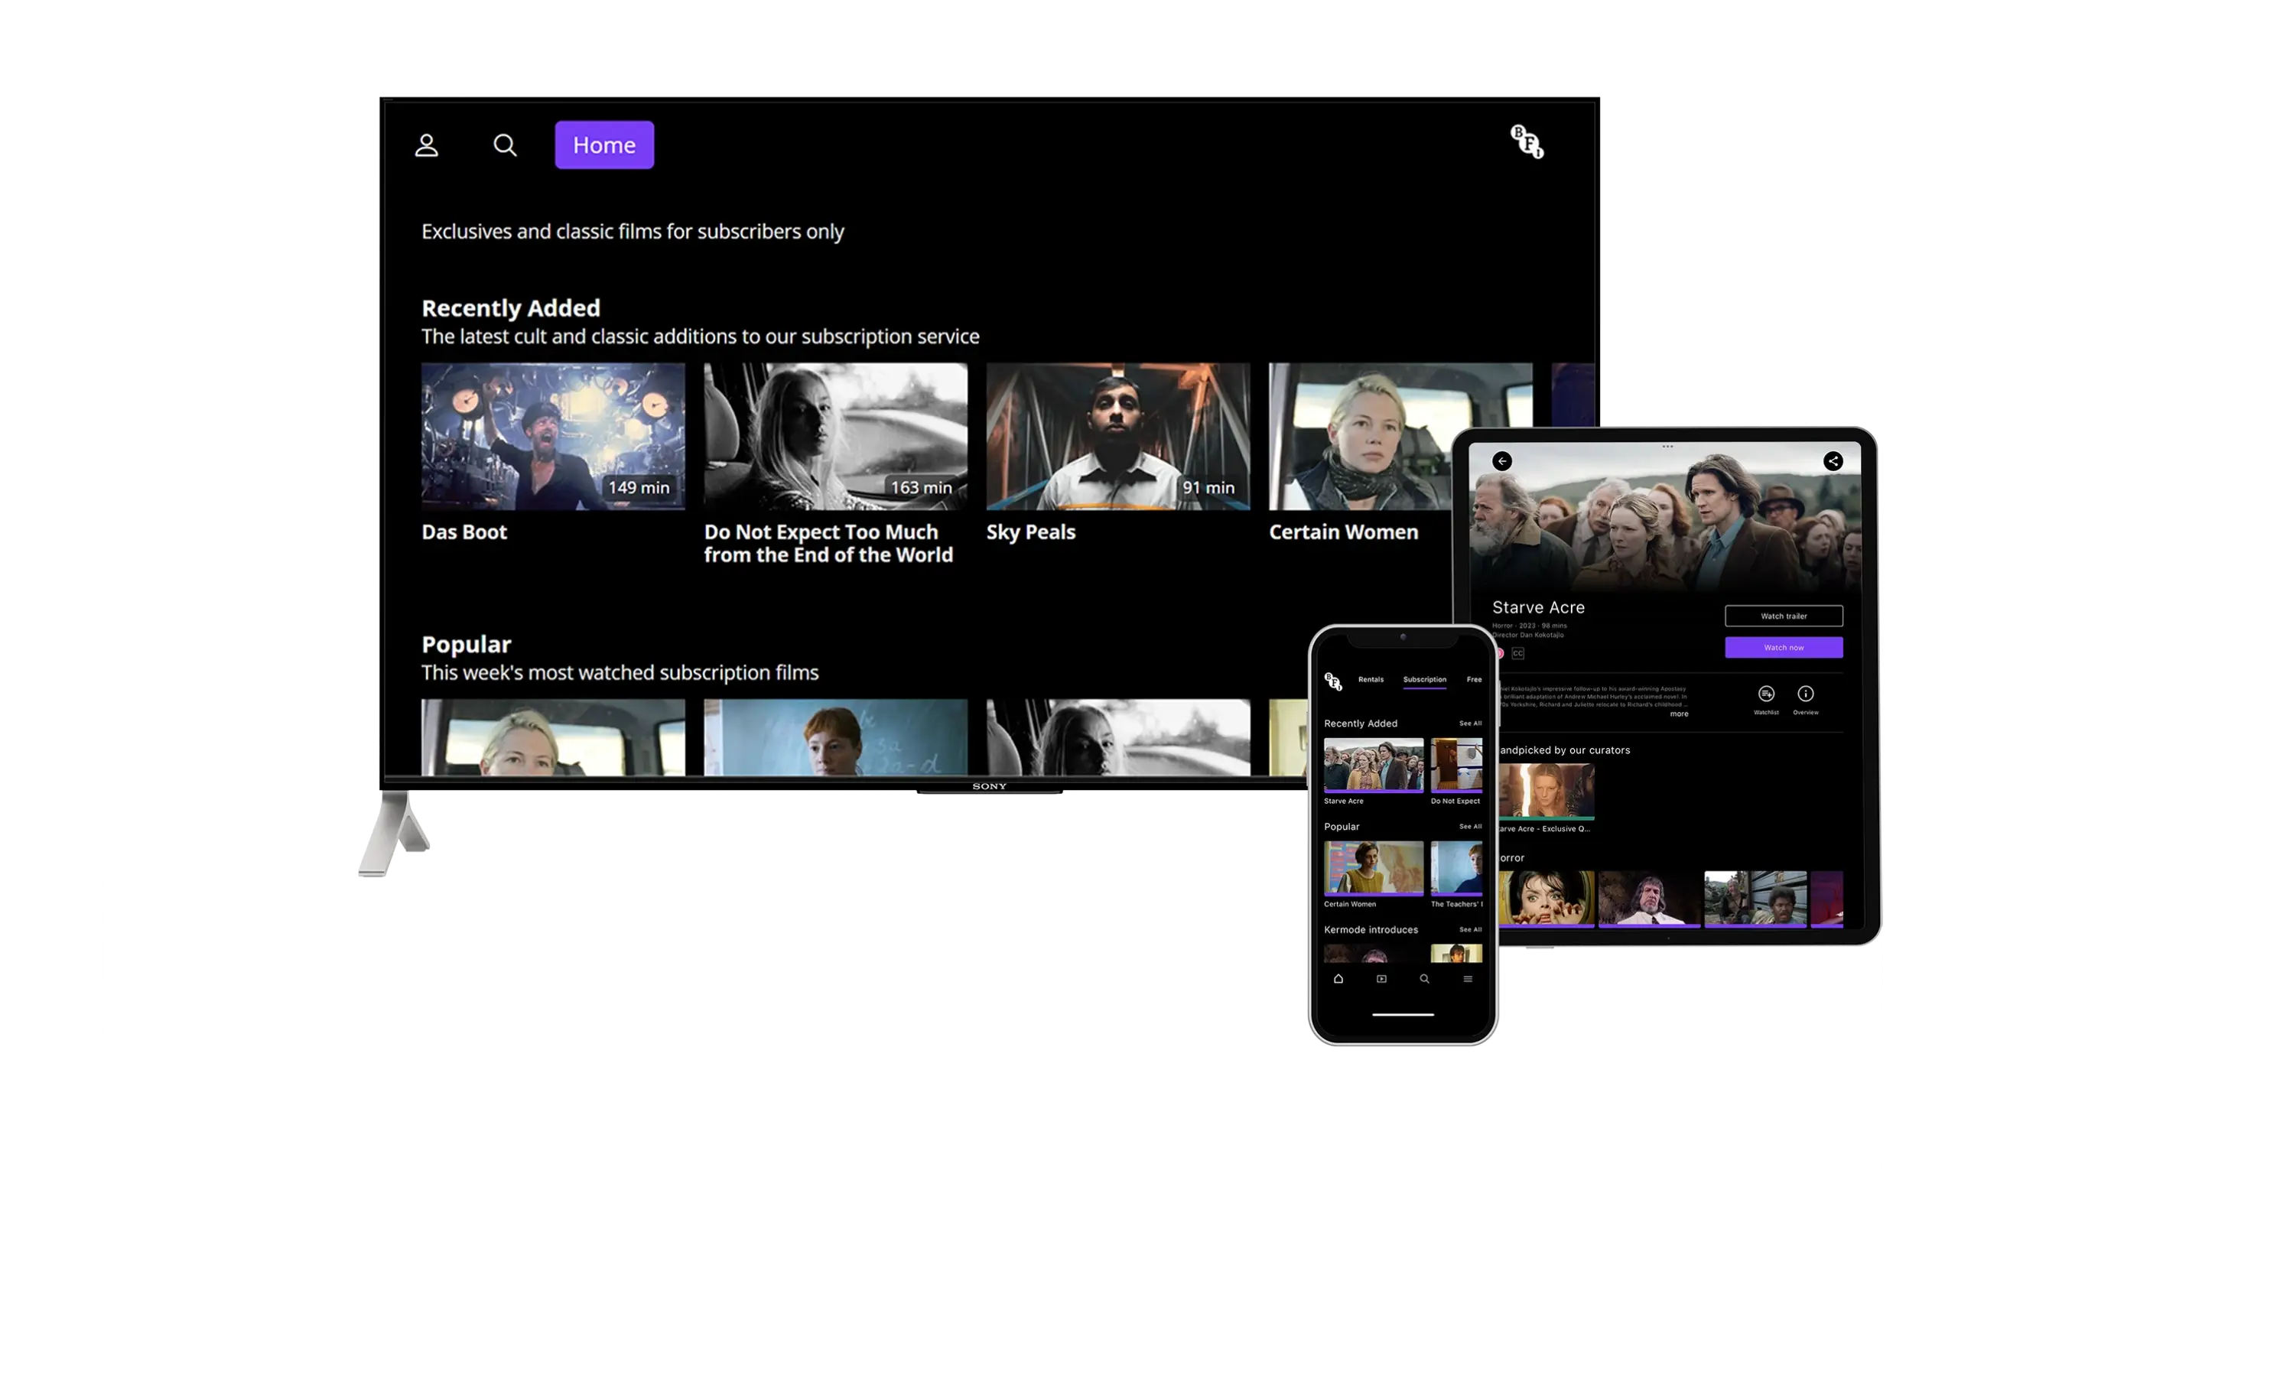Click the BFI logo on the TV screen
The width and height of the screenshot is (2280, 1382).
pos(1527,141)
